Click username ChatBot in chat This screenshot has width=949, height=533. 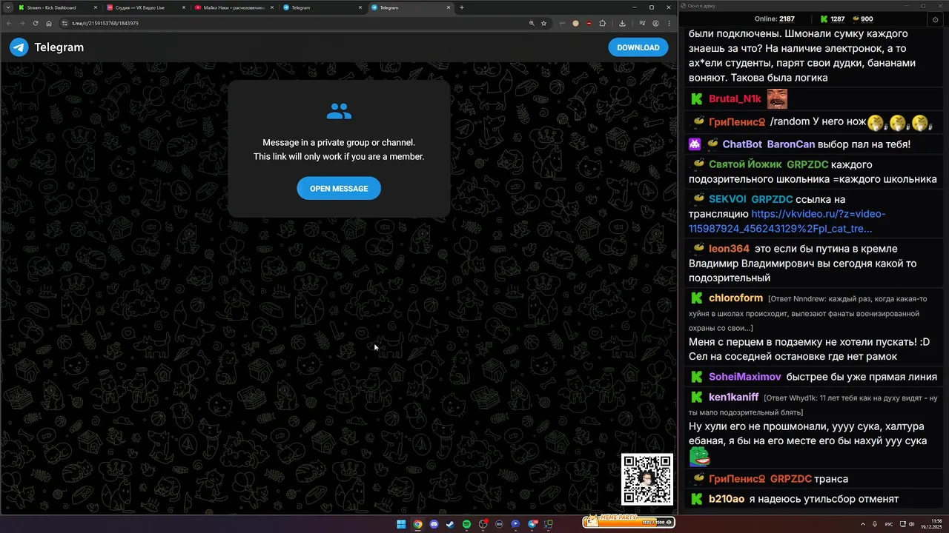pos(742,144)
